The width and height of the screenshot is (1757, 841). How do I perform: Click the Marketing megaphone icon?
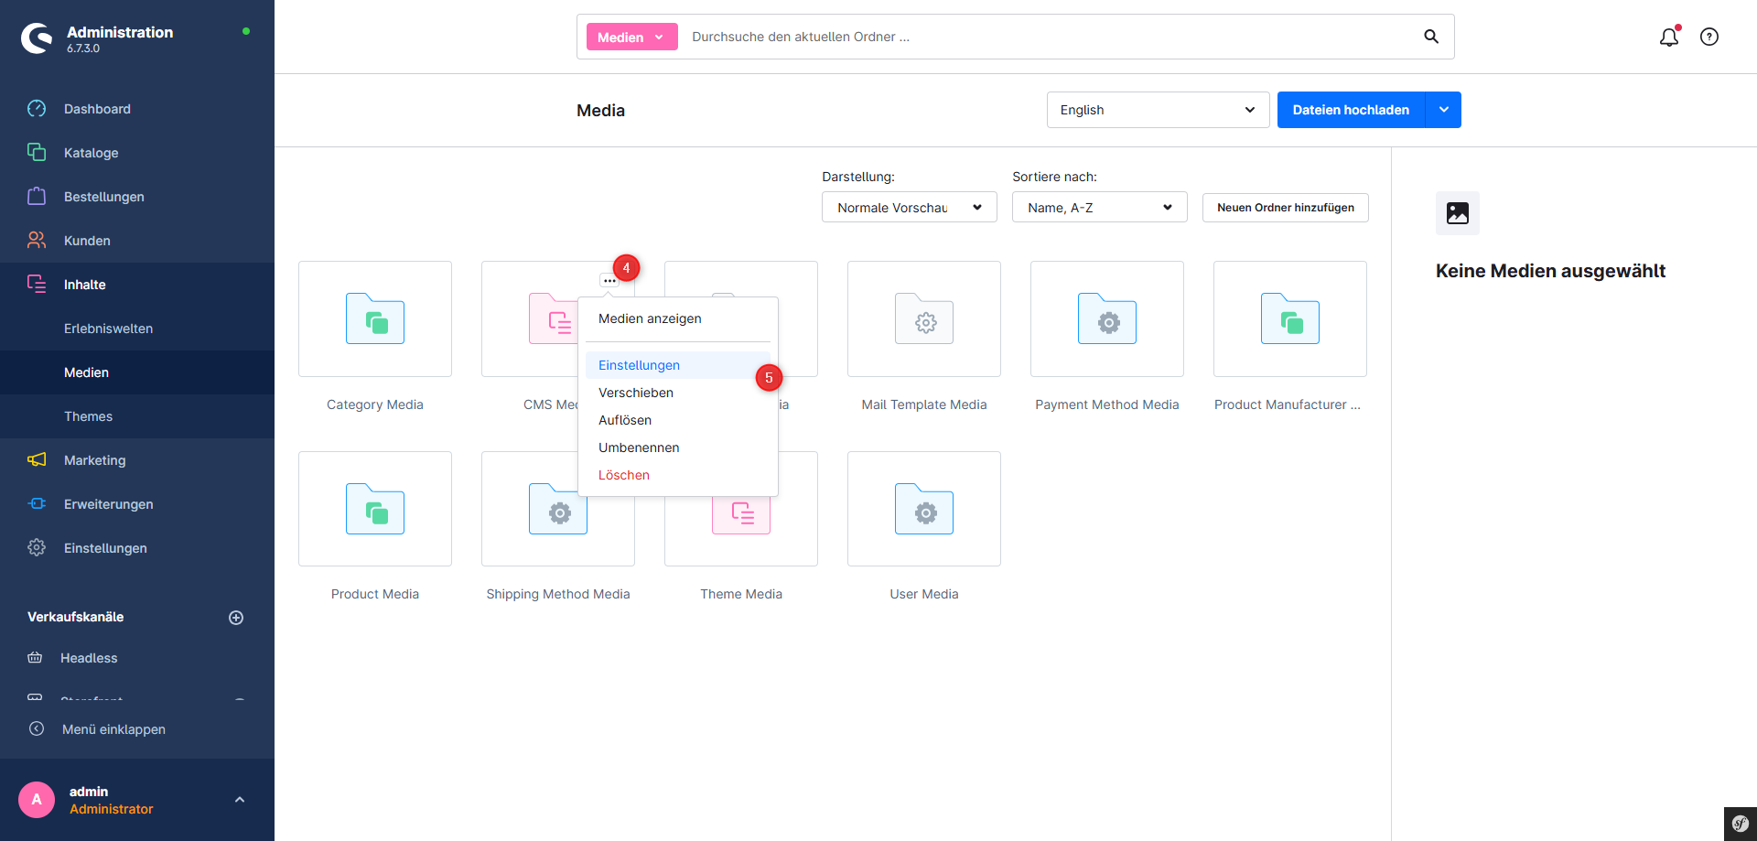[37, 459]
